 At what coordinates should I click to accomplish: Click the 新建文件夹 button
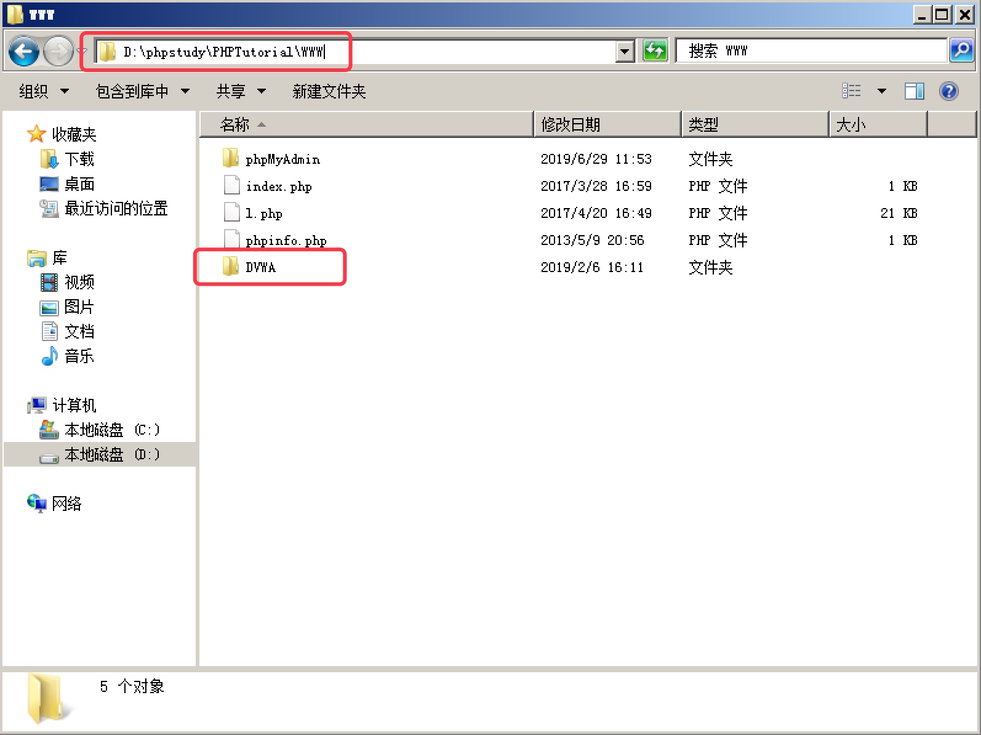[x=329, y=92]
